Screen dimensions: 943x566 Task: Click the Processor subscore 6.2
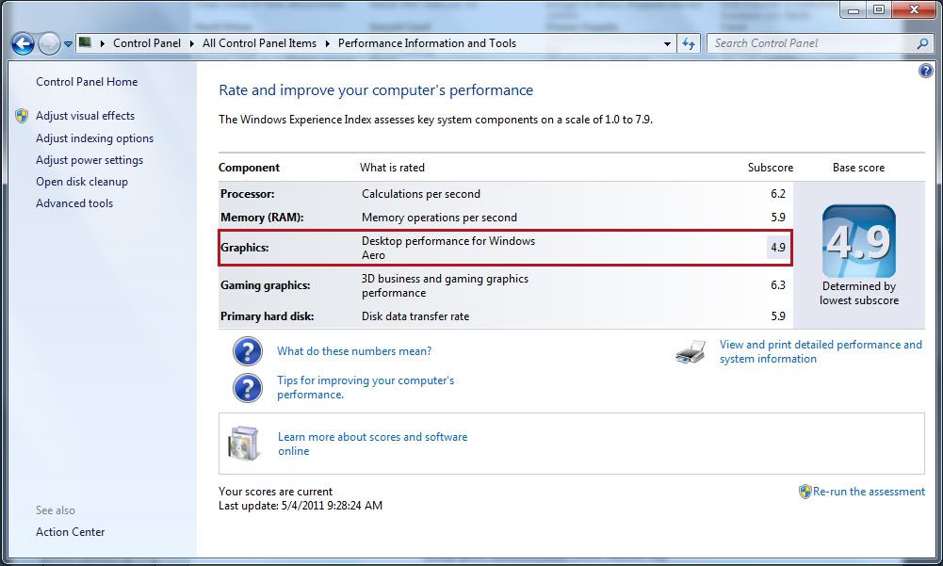[x=777, y=194]
